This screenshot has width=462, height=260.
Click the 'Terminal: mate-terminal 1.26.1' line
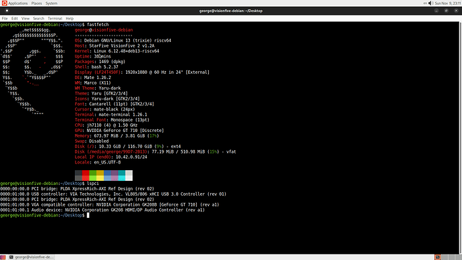(x=110, y=115)
